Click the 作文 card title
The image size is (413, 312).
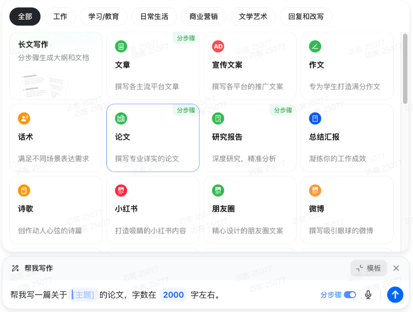click(x=317, y=65)
